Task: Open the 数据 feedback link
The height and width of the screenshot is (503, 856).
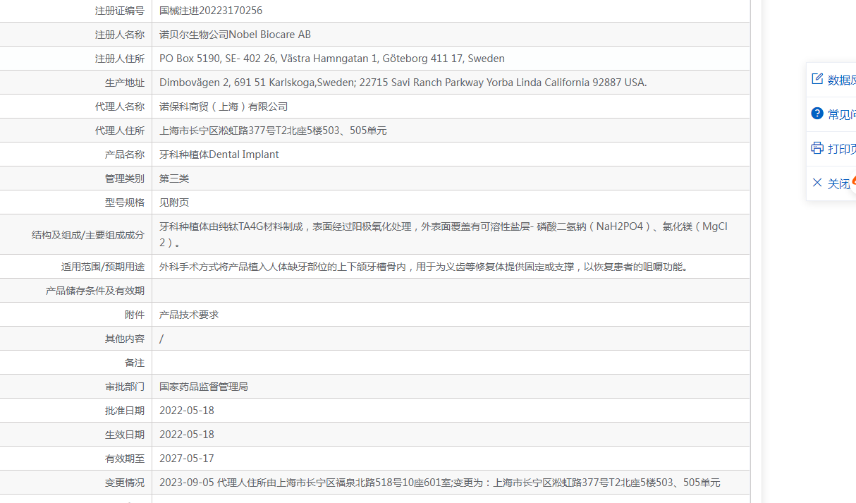Action: [842, 80]
